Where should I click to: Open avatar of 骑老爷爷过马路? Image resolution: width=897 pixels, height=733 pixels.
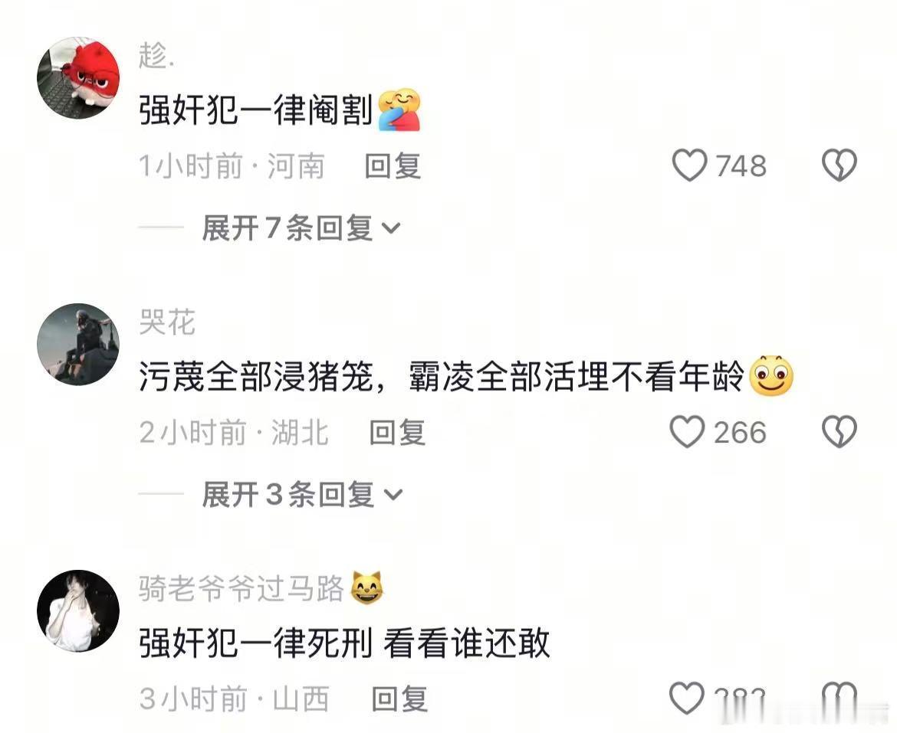click(78, 610)
